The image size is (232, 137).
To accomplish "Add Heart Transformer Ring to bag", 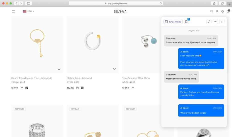I will (x=22, y=88).
